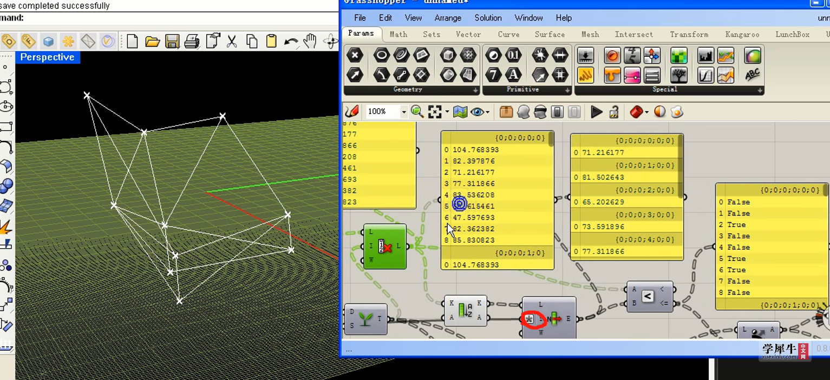Select the Point parameter icon in Geometry panel
Screen dimensions: 830x380
[355, 55]
